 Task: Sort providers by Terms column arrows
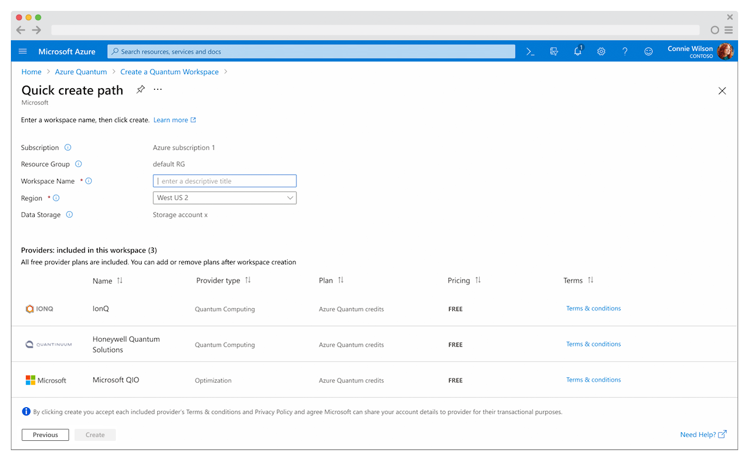pyautogui.click(x=590, y=280)
